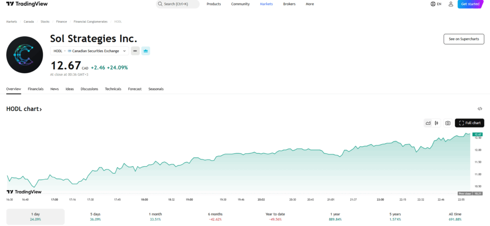
Task: Click See on Supercharts button
Action: point(464,39)
